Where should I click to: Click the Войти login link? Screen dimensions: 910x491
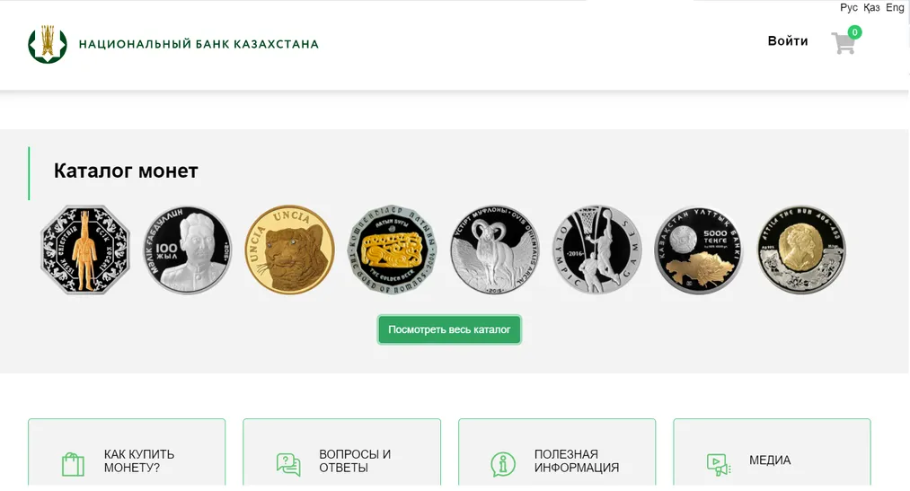coord(788,41)
